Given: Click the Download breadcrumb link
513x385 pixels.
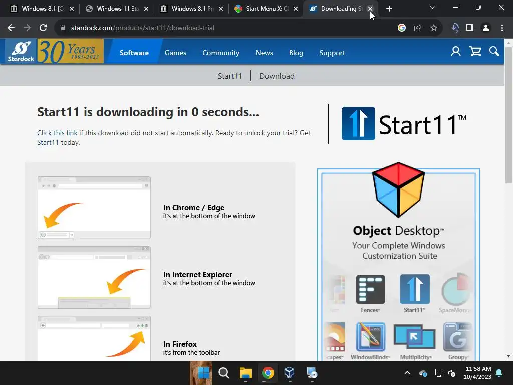Looking at the screenshot, I should [277, 76].
